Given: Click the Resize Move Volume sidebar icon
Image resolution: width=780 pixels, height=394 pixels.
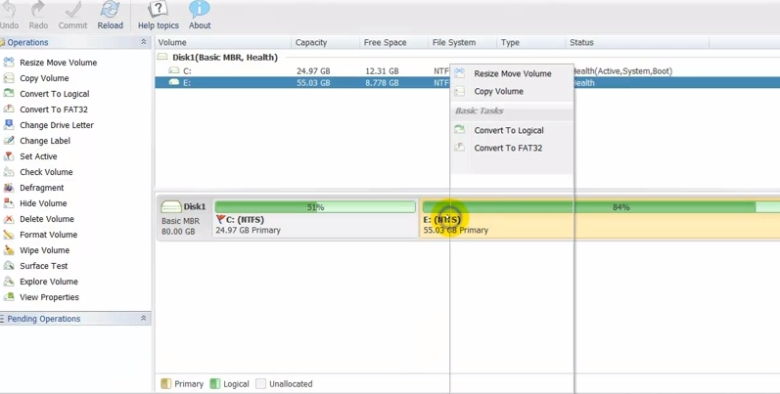Looking at the screenshot, I should [x=9, y=63].
